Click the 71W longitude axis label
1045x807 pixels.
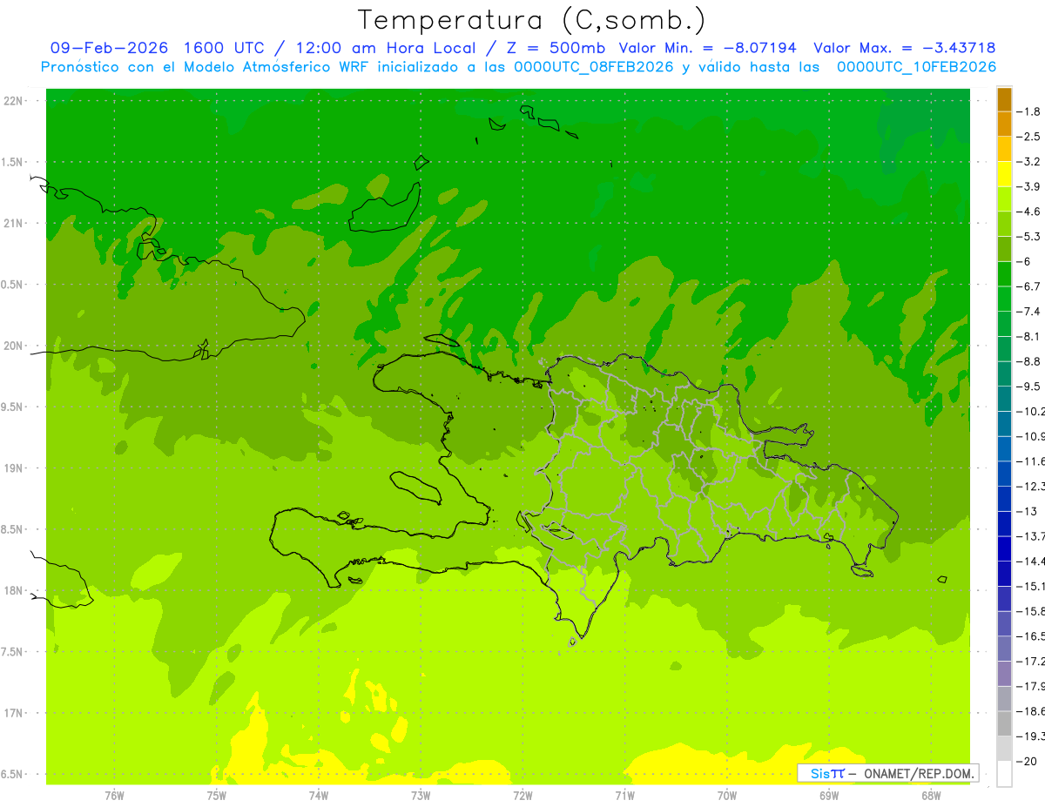624,795
